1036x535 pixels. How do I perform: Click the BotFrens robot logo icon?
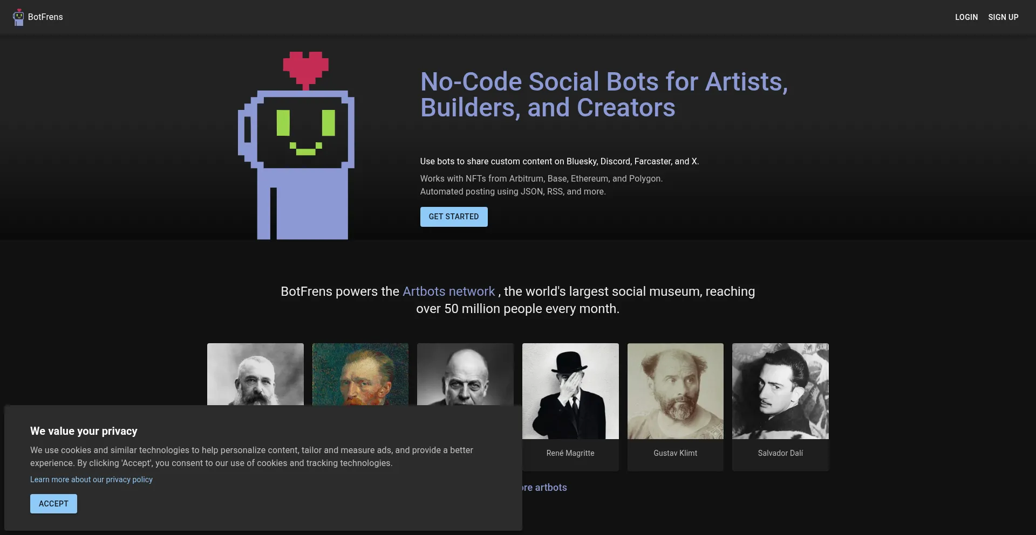tap(18, 17)
